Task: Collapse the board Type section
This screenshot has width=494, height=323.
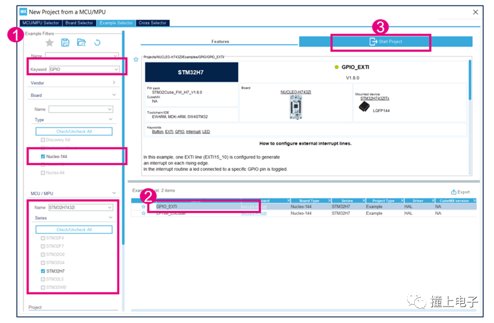Action: 111,119
